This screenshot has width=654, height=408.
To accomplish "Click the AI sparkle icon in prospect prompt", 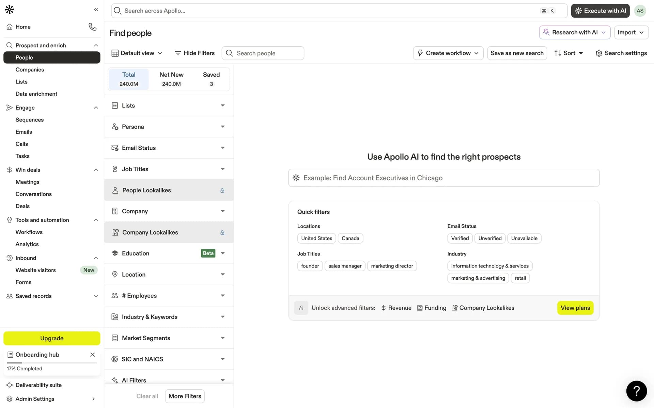I will coord(296,178).
